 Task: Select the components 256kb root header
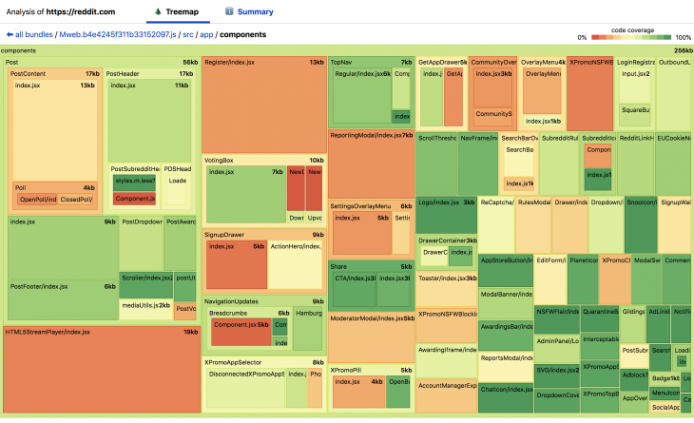[347, 50]
